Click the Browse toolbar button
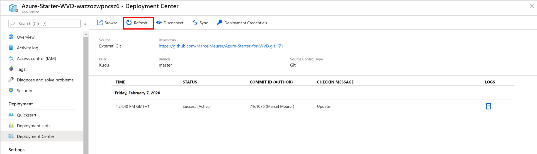Screen dimensions: 537x154 point(107,23)
